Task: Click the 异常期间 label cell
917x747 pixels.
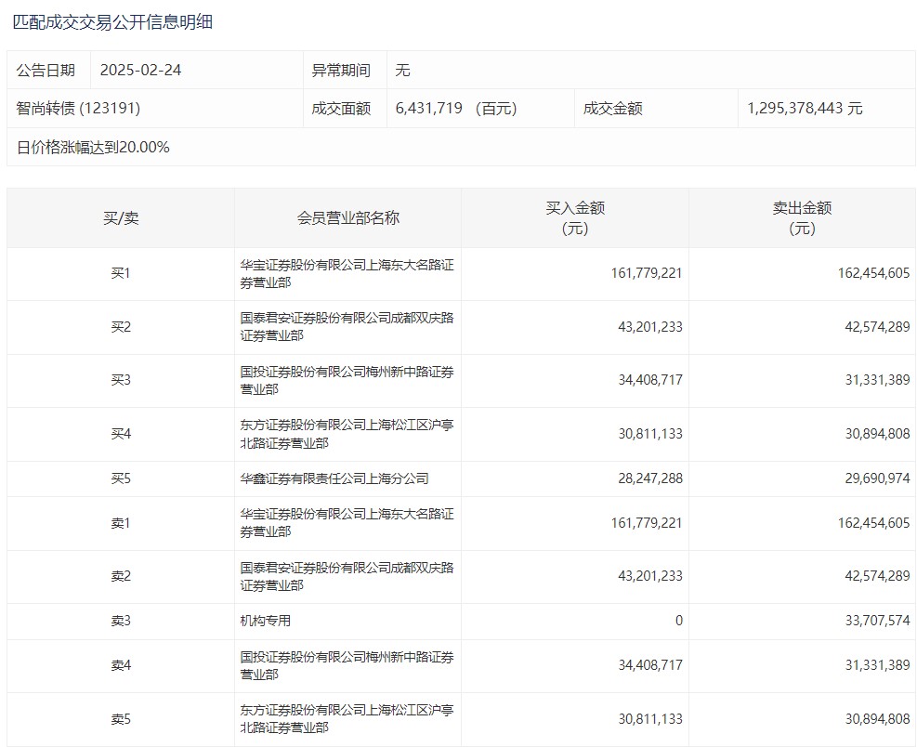Action: (341, 71)
